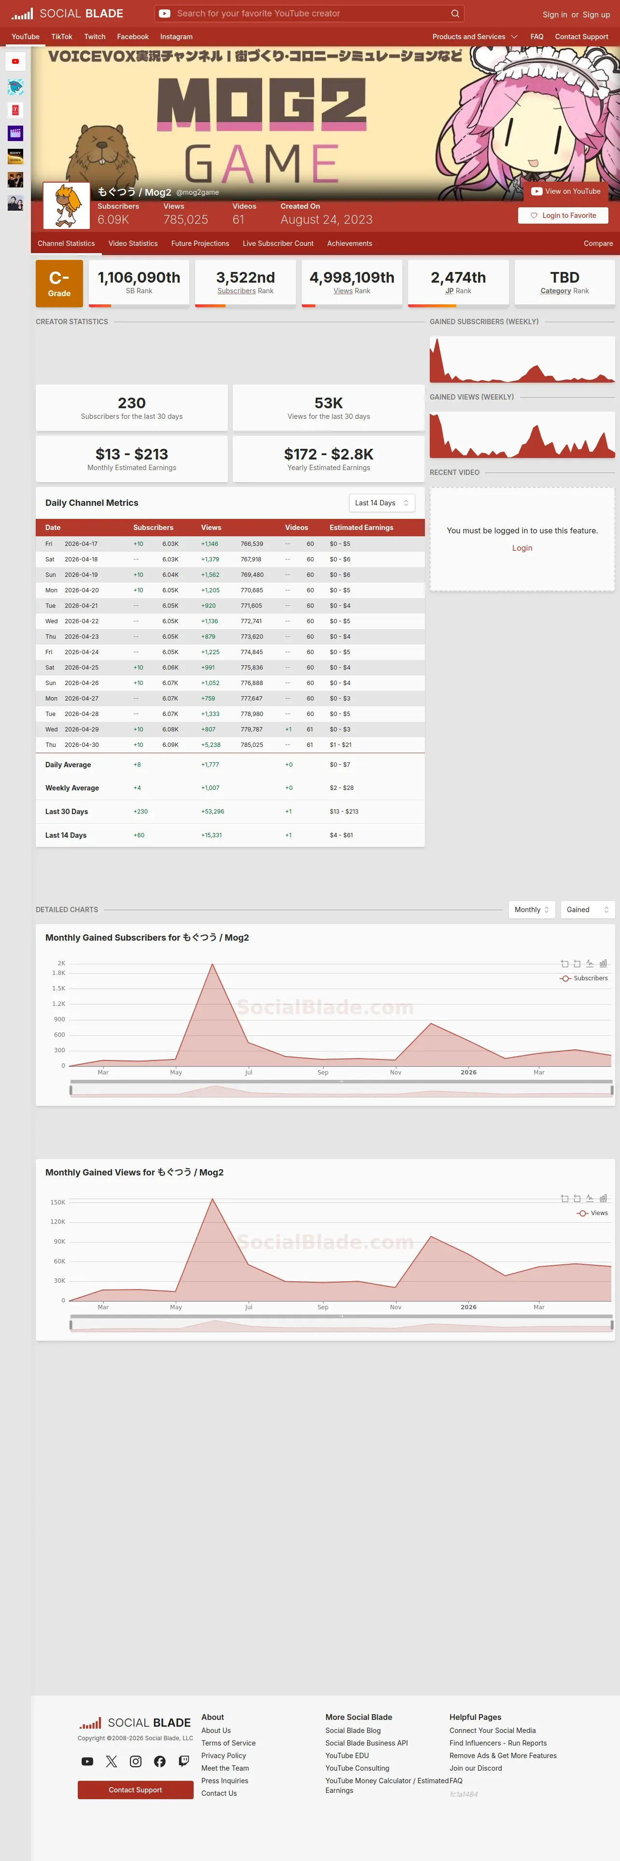The width and height of the screenshot is (620, 1861).
Task: Open the Video Statistics tab
Action: 133,243
